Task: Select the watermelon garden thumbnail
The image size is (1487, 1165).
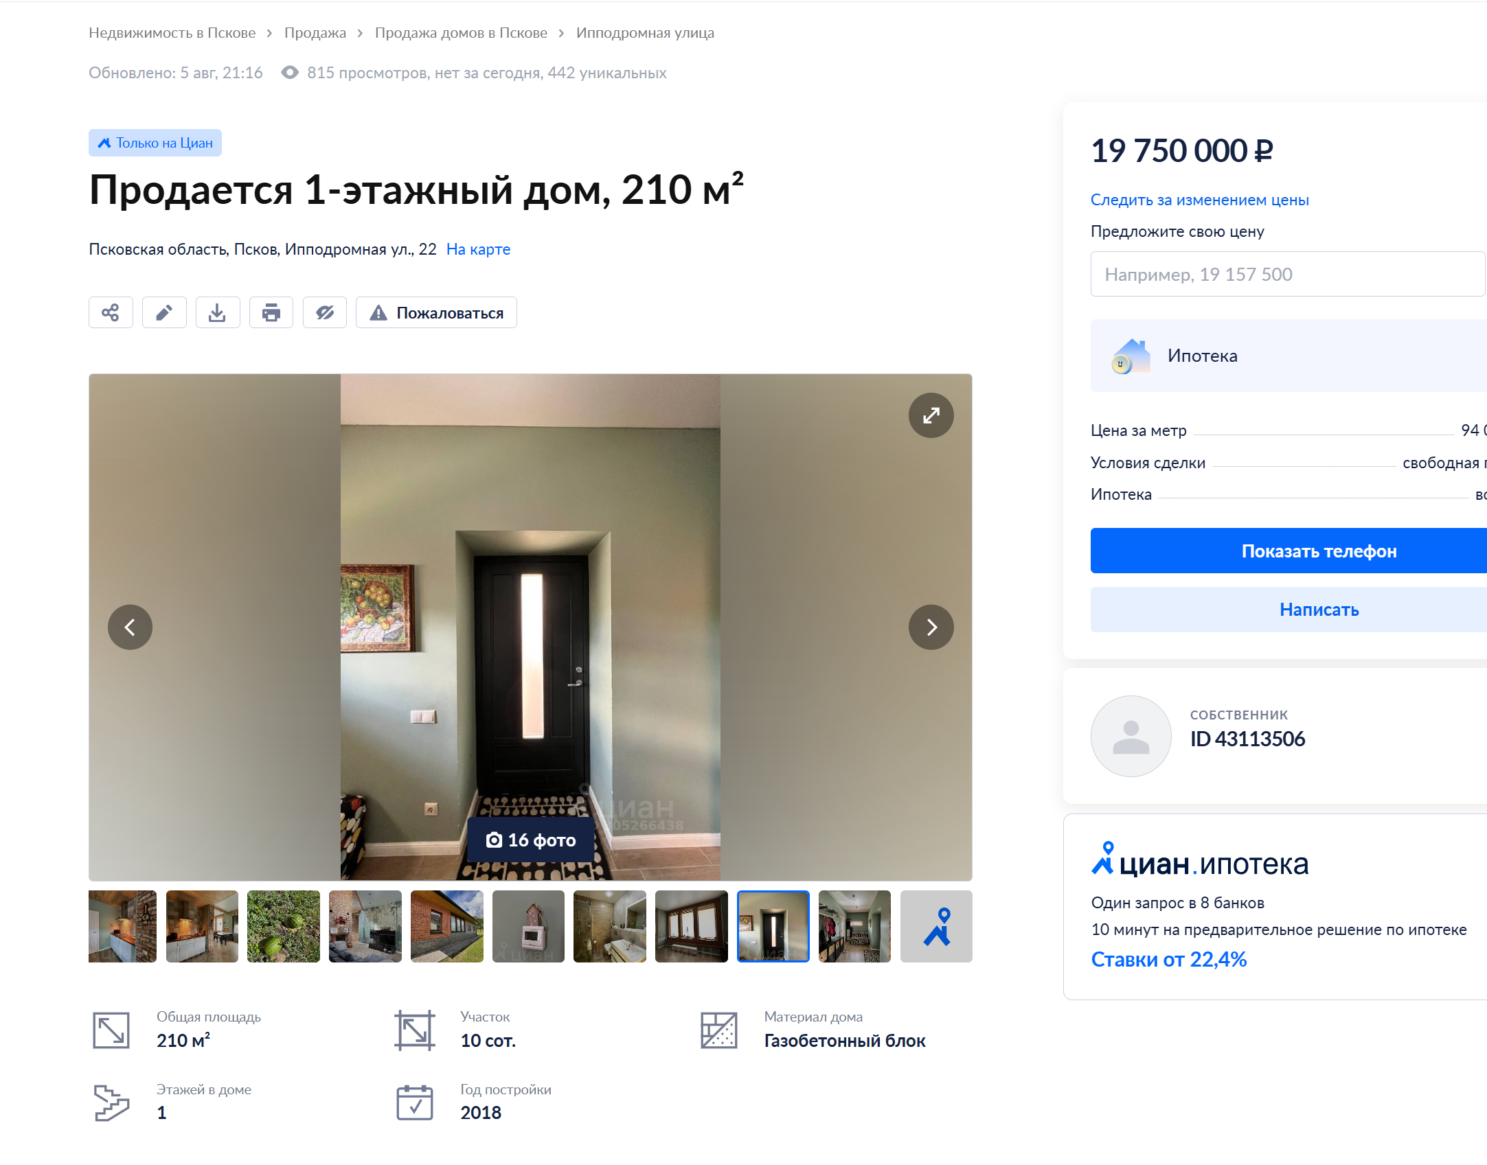Action: (284, 926)
